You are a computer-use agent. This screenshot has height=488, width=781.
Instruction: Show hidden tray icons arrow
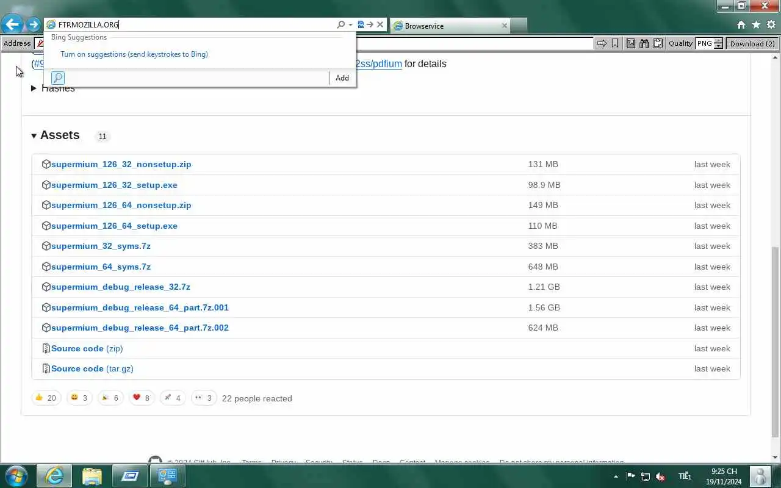click(616, 476)
